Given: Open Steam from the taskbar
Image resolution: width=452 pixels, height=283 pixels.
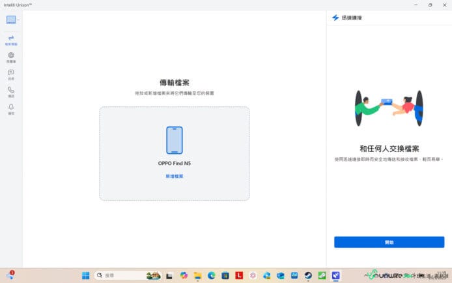Looking at the screenshot, I should coord(308,275).
